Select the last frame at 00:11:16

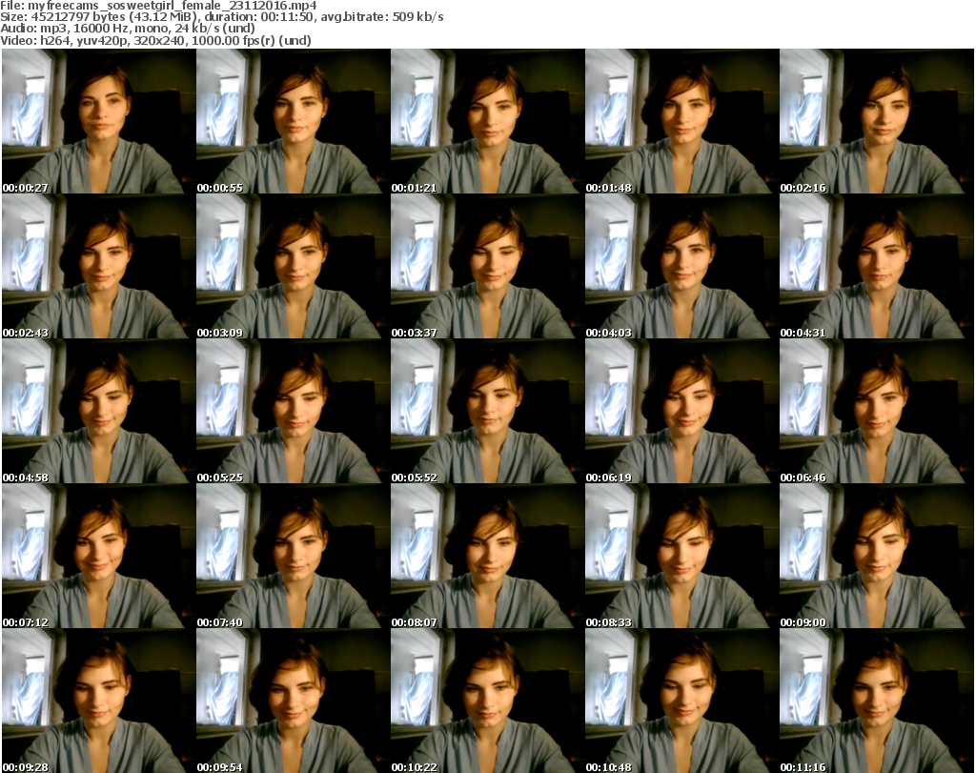pyautogui.click(x=877, y=701)
